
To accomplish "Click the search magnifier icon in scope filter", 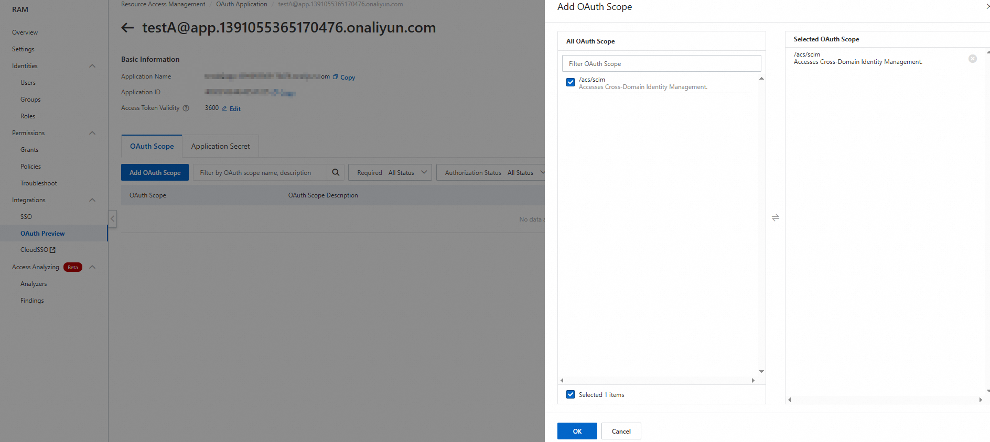I will pyautogui.click(x=336, y=172).
